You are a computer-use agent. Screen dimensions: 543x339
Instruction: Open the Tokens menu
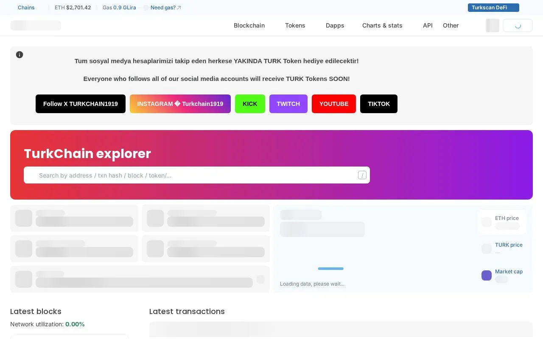point(295,25)
